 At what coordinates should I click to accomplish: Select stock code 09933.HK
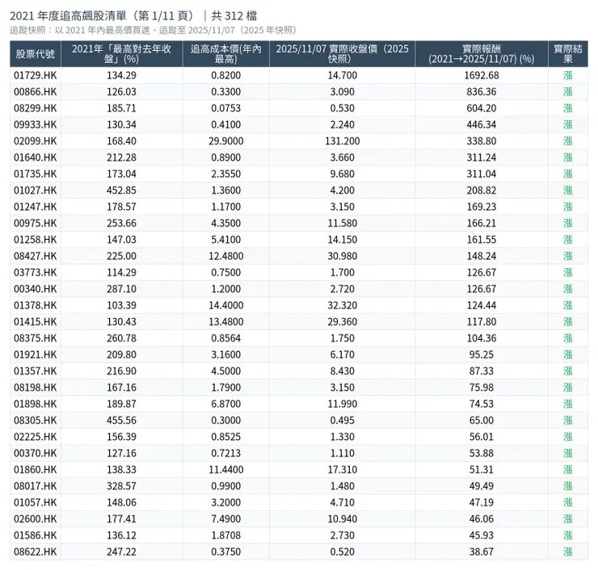coord(35,124)
